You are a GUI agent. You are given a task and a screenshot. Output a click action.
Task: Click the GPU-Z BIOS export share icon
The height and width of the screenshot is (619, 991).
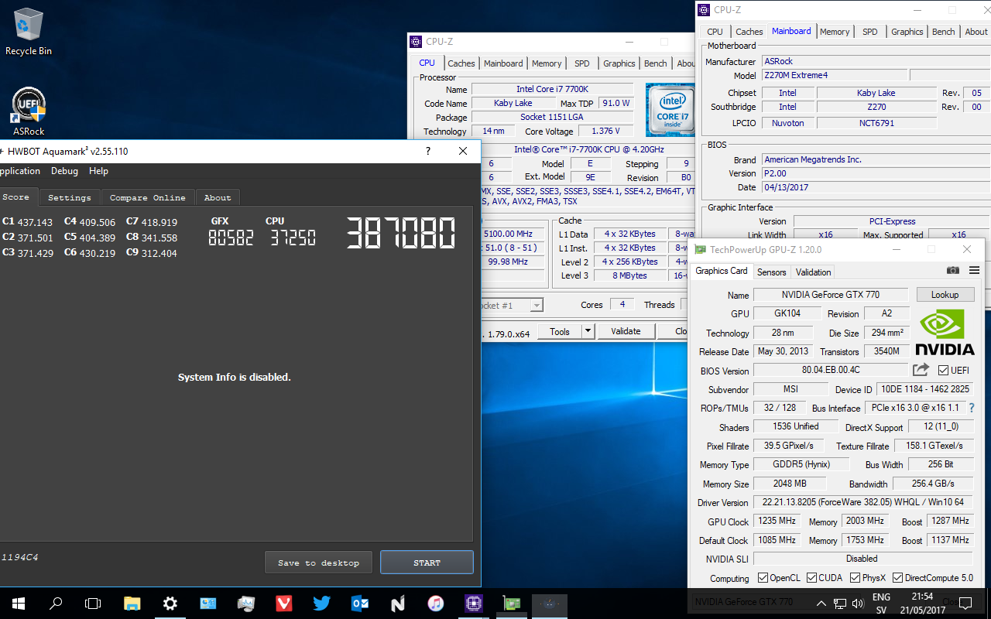(x=921, y=370)
